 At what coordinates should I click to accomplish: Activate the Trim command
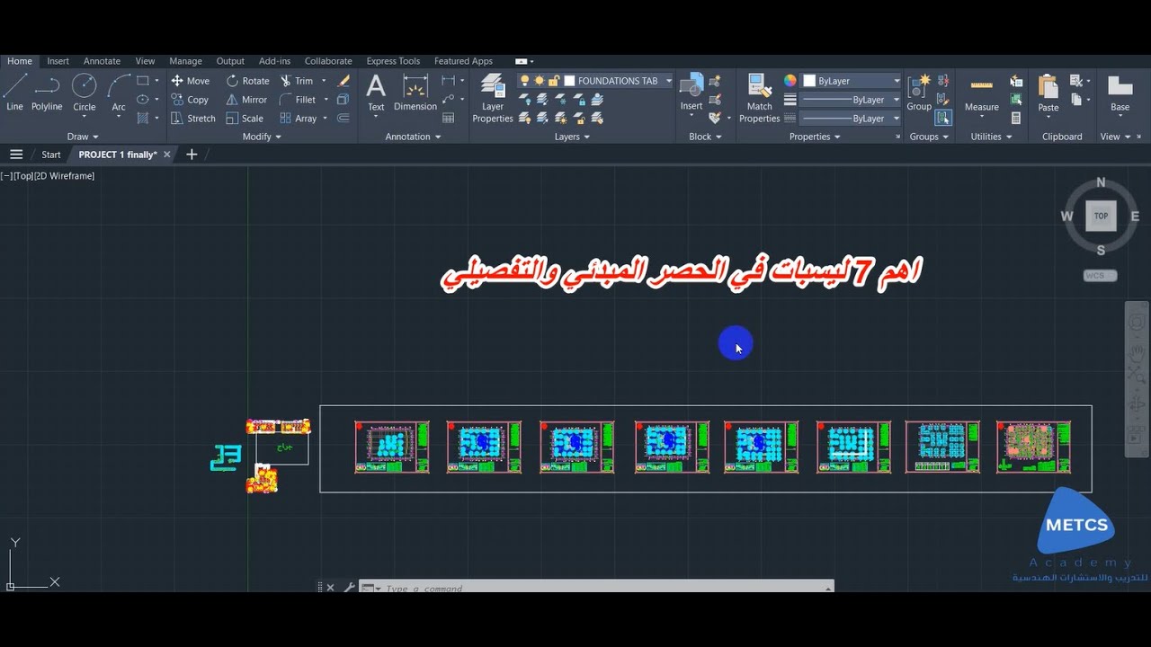pos(297,81)
